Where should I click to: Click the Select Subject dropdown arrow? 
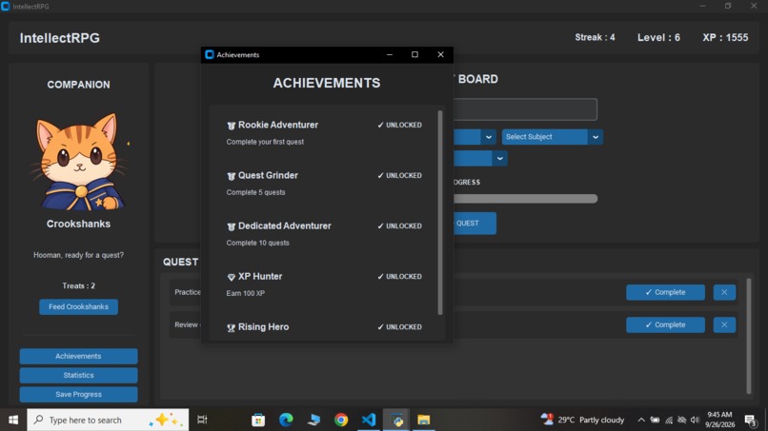[596, 137]
